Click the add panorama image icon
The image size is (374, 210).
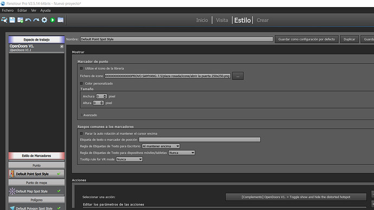click(20, 20)
